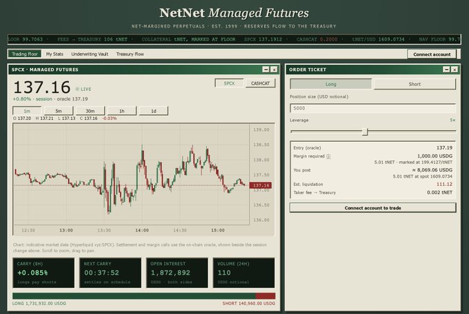This screenshot has height=314, width=469.
Task: Select the 1d timeframe
Action: (x=153, y=111)
